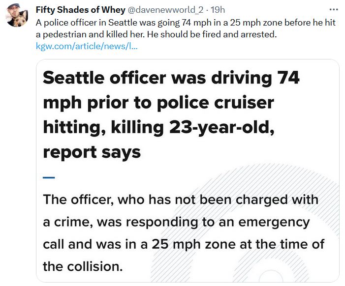This screenshot has width=345, height=286.
Task: Follow the kgw.com/article/news link
Action: (x=87, y=46)
